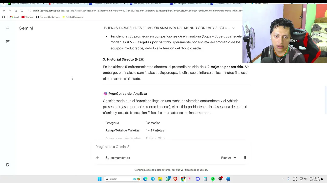This screenshot has height=183, width=327.
Task: Open the red T app on taskbar
Action: pos(189,179)
